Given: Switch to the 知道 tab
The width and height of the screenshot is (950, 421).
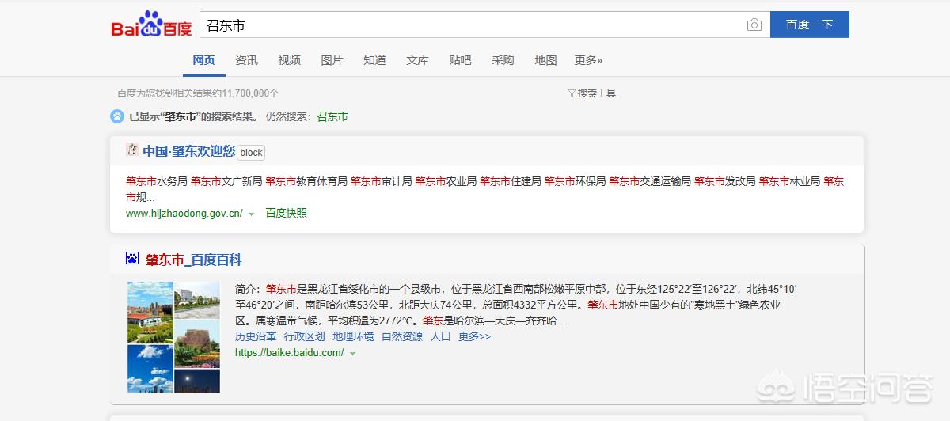Looking at the screenshot, I should 374,60.
